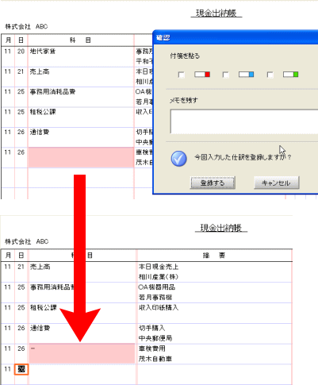
Task: Click the キャンセル button
Action: coord(277,183)
